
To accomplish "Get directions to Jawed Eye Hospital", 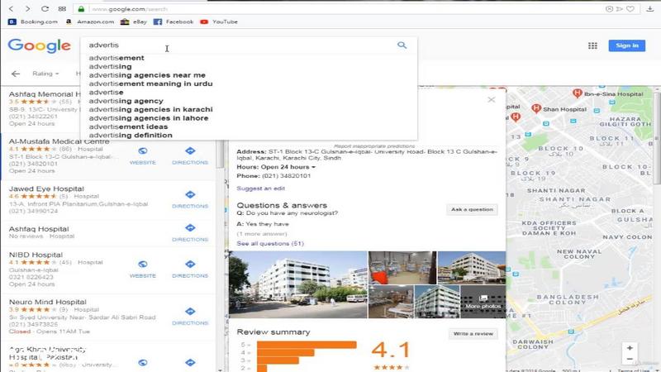I will coord(190,199).
